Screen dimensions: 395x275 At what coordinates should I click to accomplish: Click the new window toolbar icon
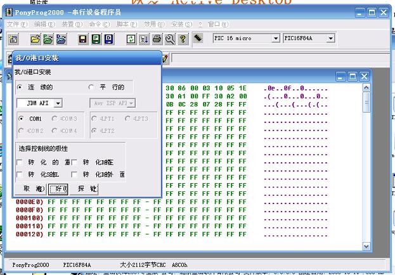13,39
